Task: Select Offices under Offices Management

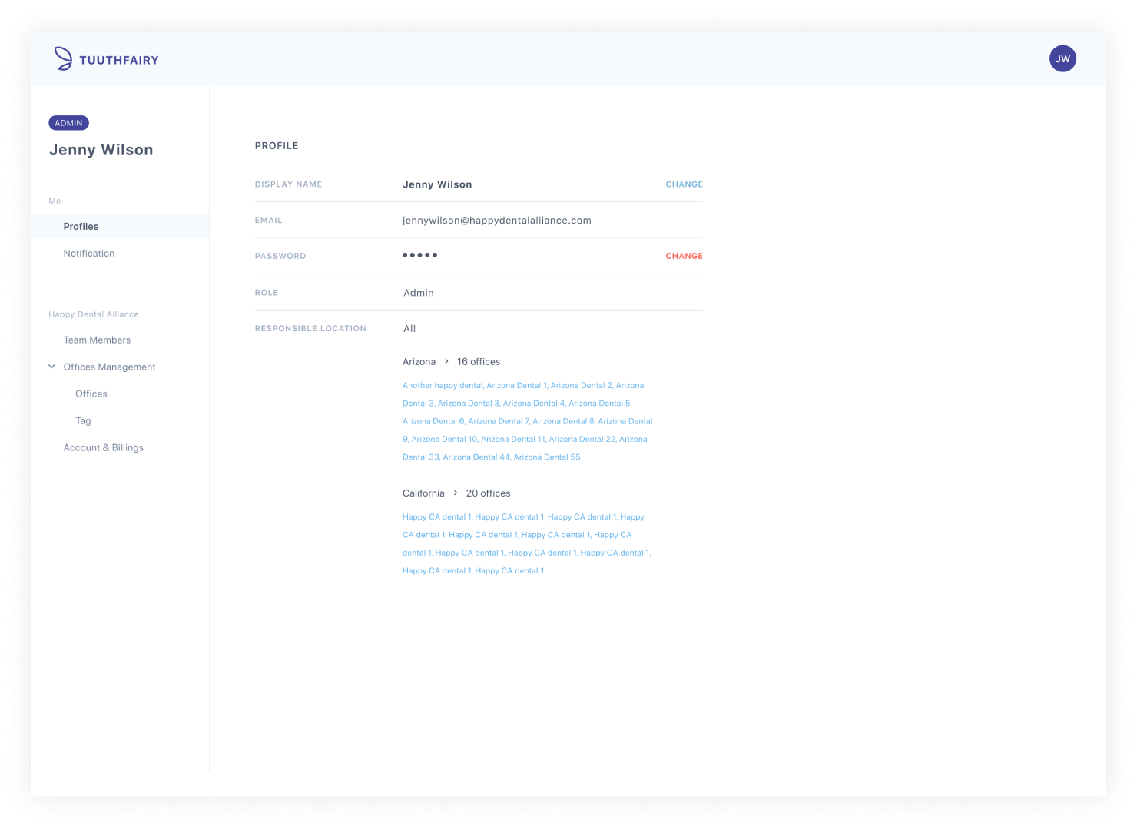Action: pyautogui.click(x=91, y=394)
